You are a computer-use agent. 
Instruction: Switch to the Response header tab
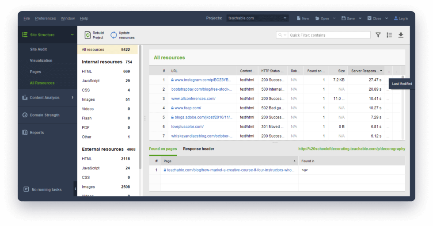198,149
